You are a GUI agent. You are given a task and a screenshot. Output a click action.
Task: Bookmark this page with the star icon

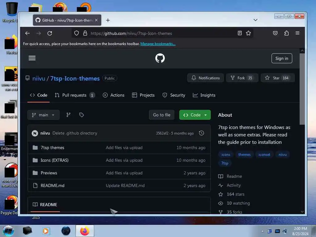tap(248, 33)
